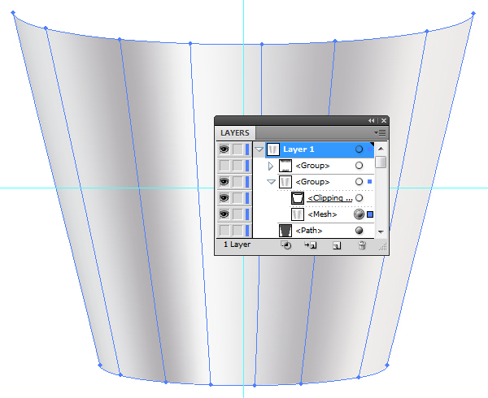The height and width of the screenshot is (398, 488).
Task: Select the Layer 1 row name
Action: tap(298, 149)
